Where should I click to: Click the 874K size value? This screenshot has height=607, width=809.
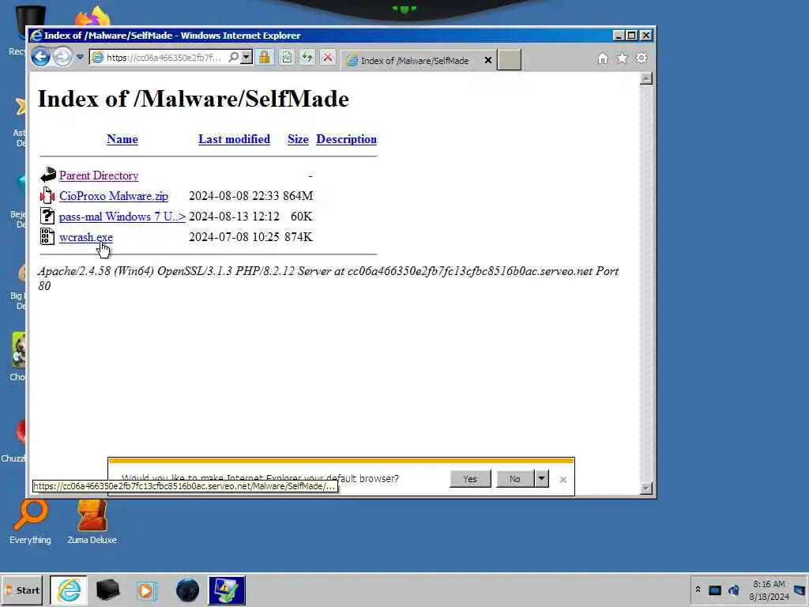click(298, 237)
